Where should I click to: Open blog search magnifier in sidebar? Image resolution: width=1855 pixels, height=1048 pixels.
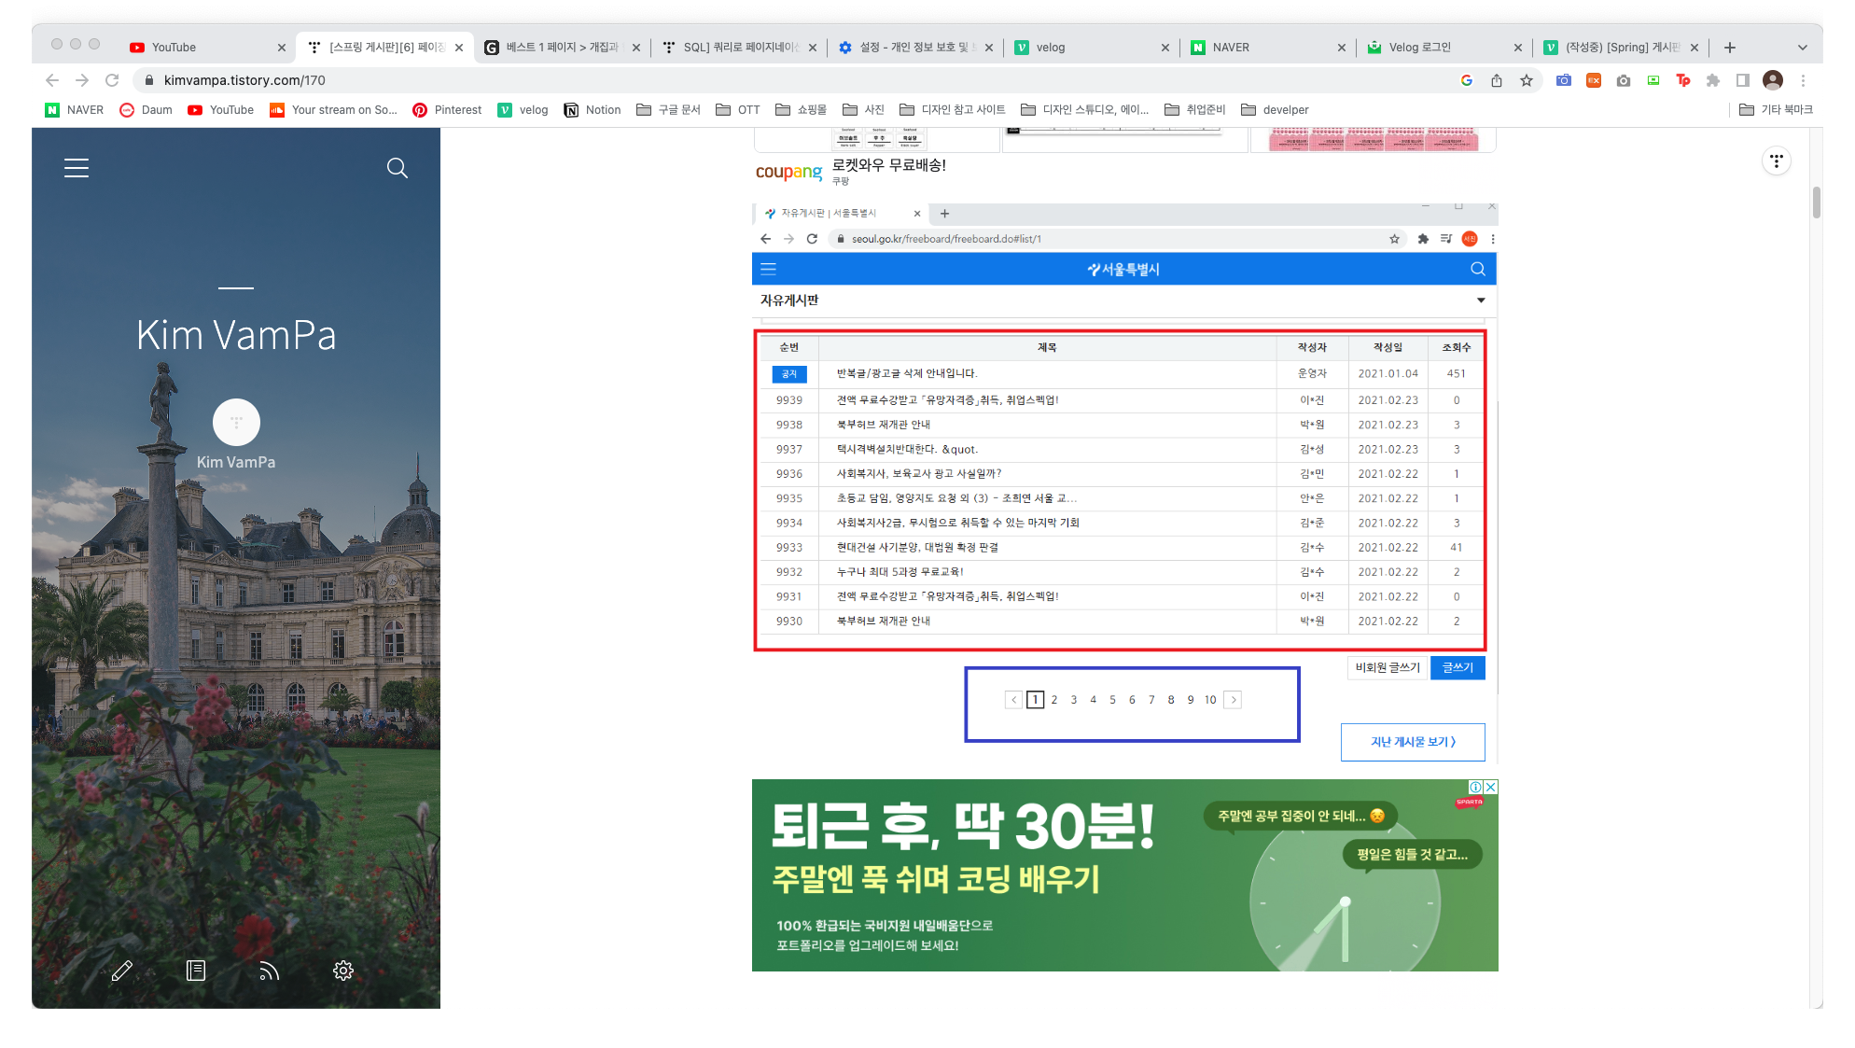point(397,168)
